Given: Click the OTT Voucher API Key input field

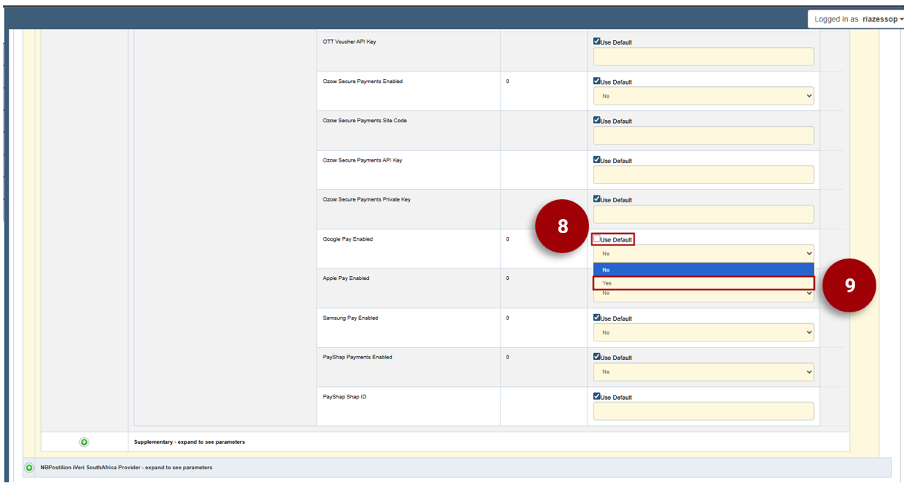Looking at the screenshot, I should point(702,56).
